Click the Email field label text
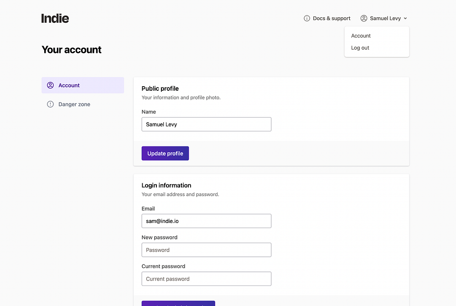The width and height of the screenshot is (456, 306). point(148,208)
